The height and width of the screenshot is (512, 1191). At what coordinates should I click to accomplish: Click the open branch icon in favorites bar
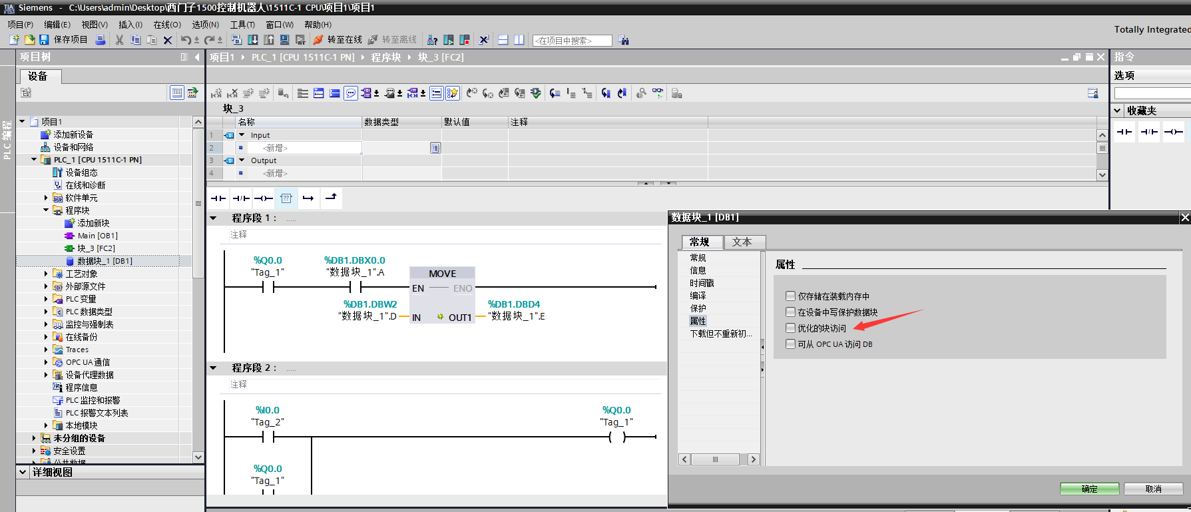[308, 198]
